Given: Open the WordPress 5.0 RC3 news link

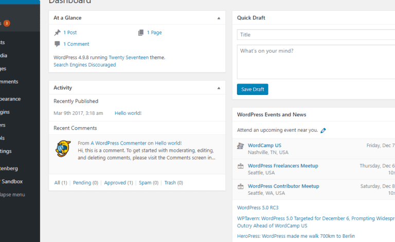Looking at the screenshot, I should pyautogui.click(x=258, y=208).
